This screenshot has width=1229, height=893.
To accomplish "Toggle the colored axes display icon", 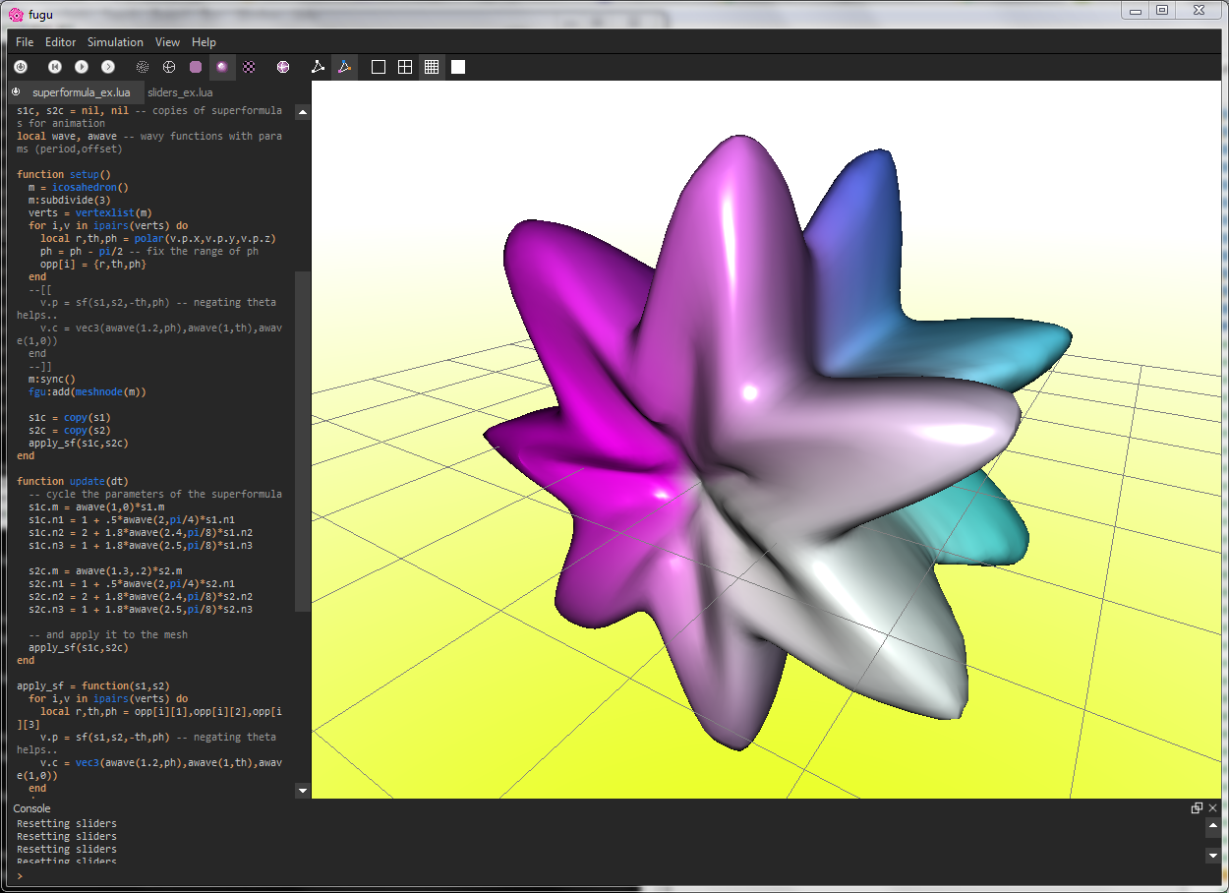I will click(344, 67).
